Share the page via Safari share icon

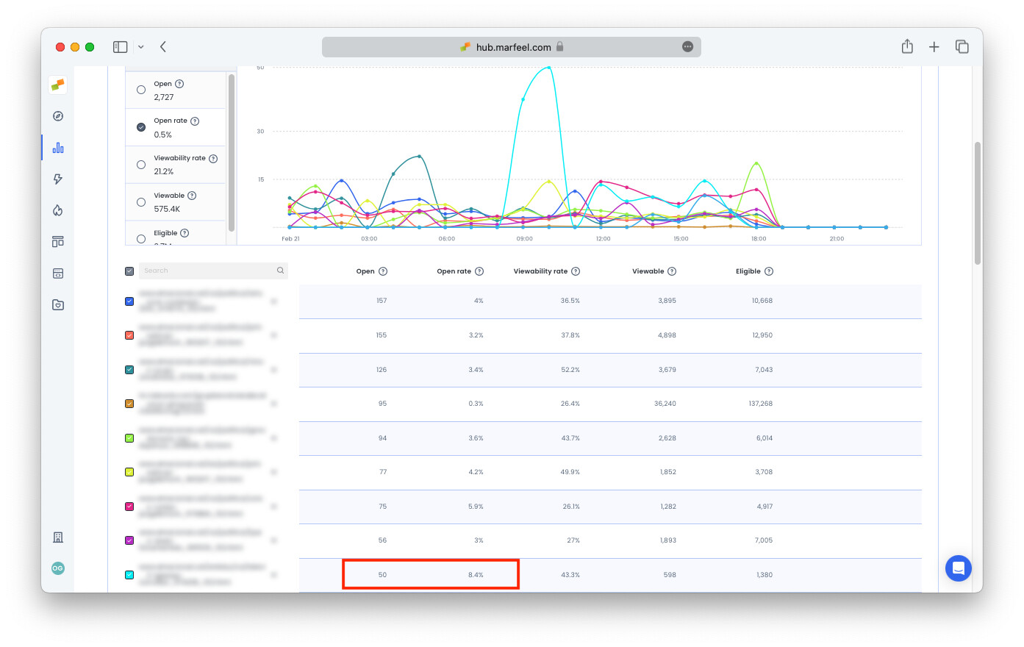point(906,46)
